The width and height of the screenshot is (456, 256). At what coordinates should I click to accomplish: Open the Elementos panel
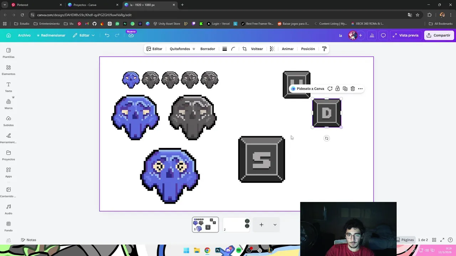[9, 70]
